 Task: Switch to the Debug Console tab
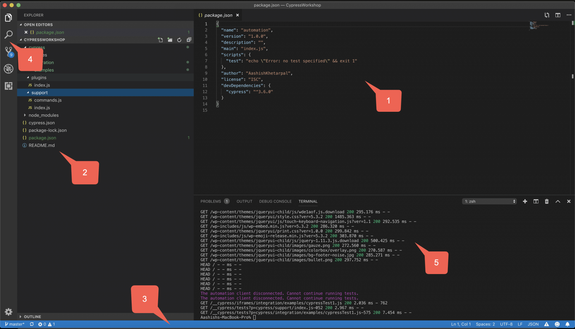(275, 201)
